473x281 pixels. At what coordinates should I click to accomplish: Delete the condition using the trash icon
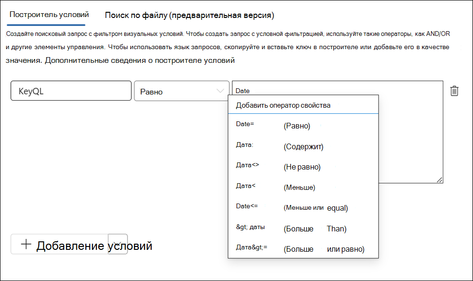[x=454, y=91]
